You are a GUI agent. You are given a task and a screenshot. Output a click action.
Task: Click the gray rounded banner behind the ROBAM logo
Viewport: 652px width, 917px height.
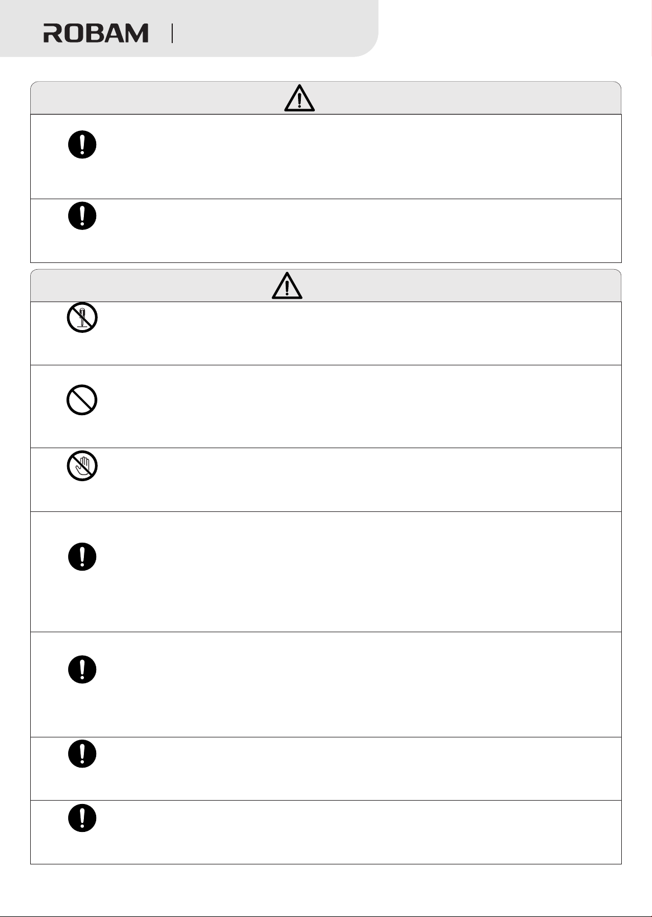189,29
